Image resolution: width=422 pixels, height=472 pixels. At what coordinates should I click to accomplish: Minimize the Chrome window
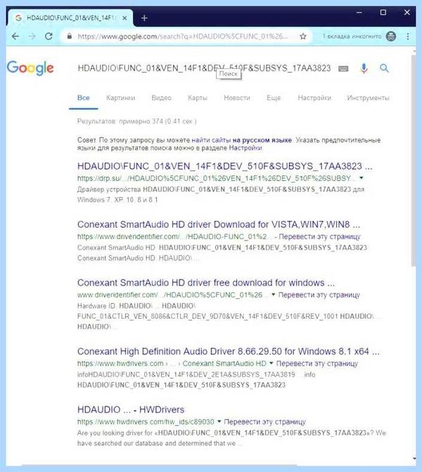[x=359, y=13]
